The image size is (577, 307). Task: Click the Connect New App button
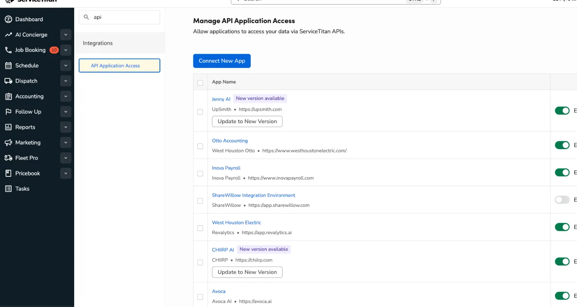point(222,61)
